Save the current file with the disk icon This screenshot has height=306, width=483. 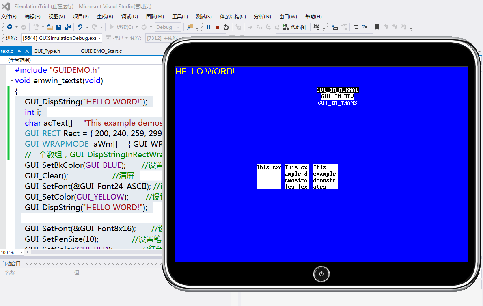59,27
